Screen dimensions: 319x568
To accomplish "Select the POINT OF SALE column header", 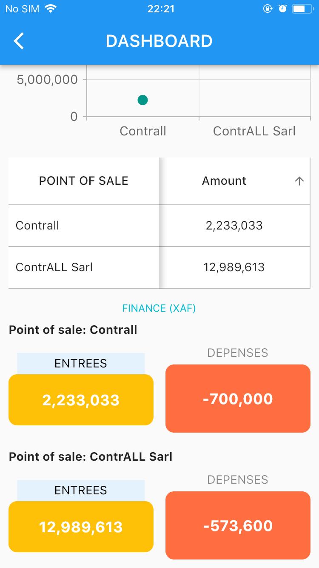I will 84,181.
